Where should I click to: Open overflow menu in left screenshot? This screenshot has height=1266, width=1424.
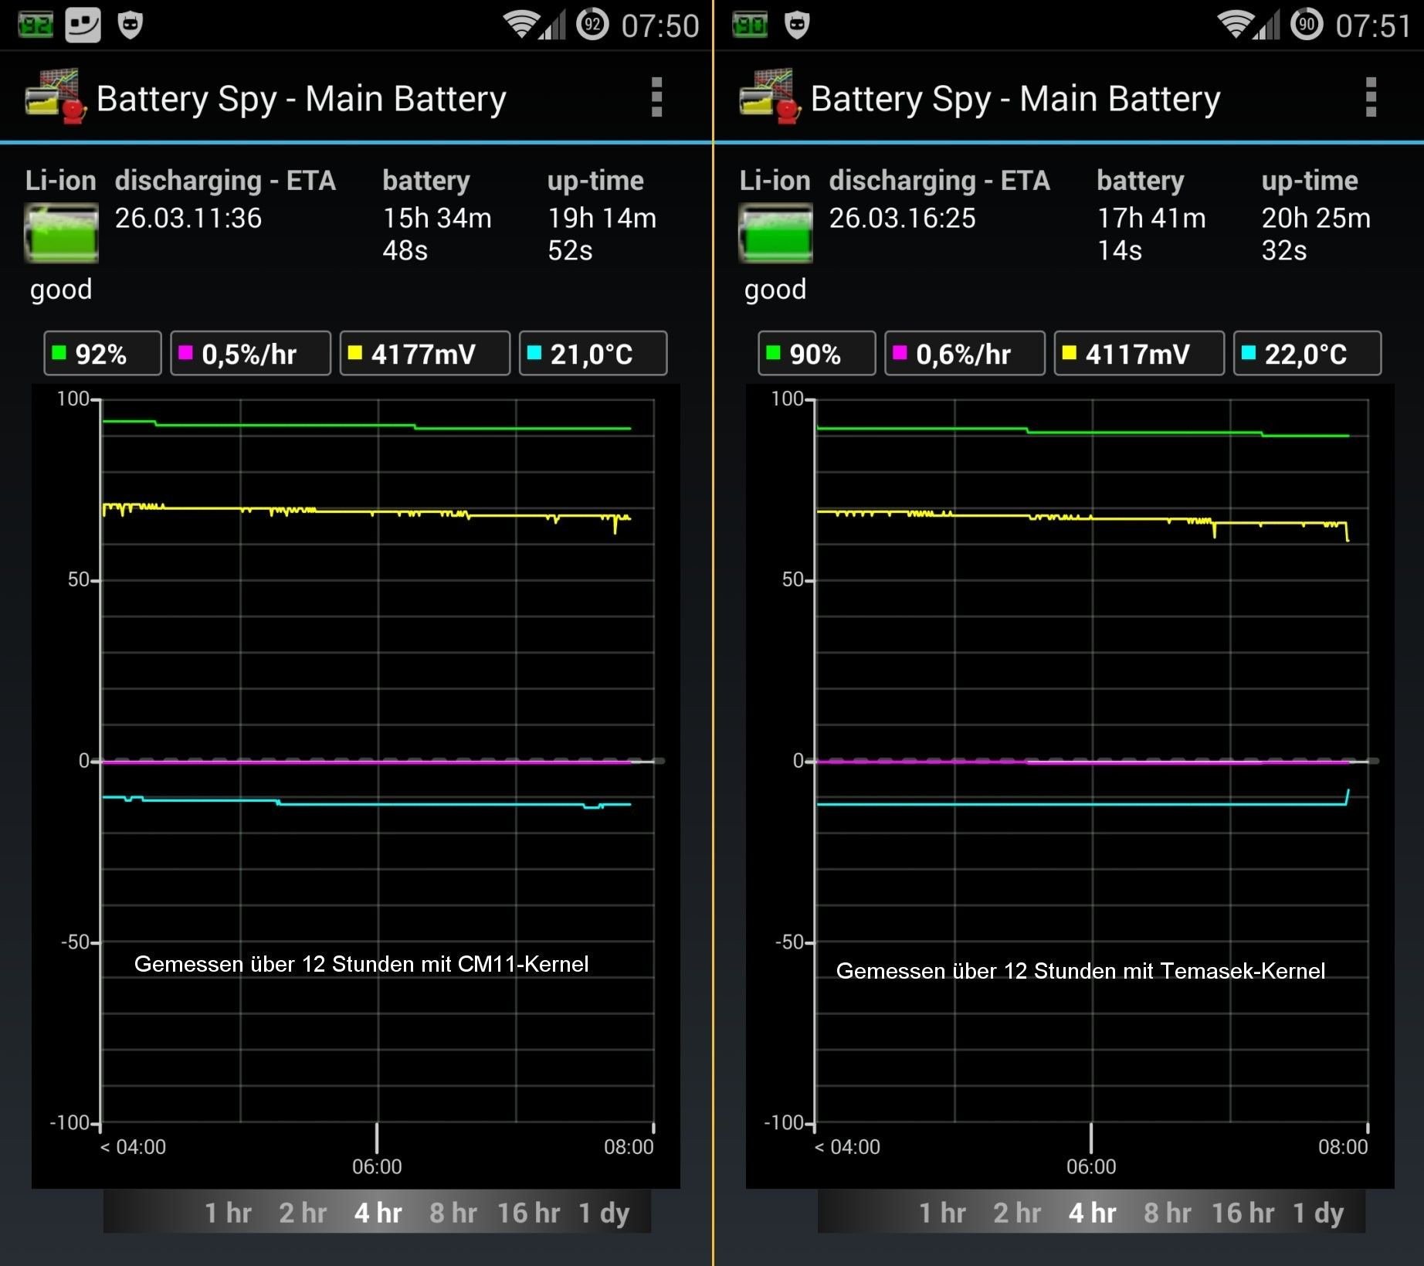point(656,97)
